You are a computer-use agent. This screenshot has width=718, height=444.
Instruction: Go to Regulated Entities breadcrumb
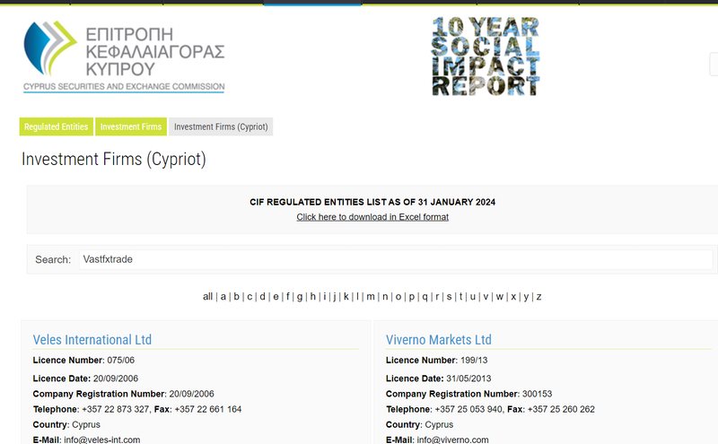(56, 126)
